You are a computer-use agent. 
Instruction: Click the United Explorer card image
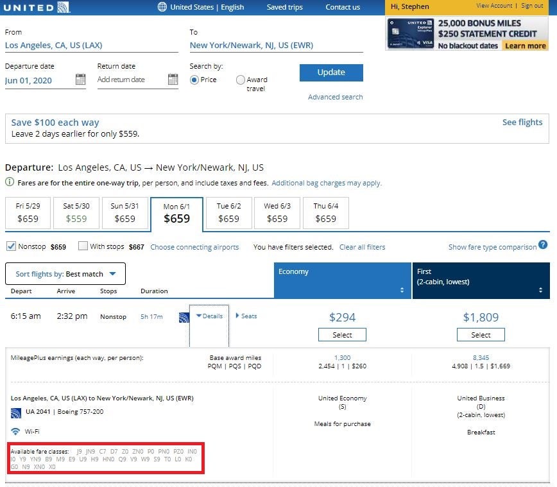point(411,34)
